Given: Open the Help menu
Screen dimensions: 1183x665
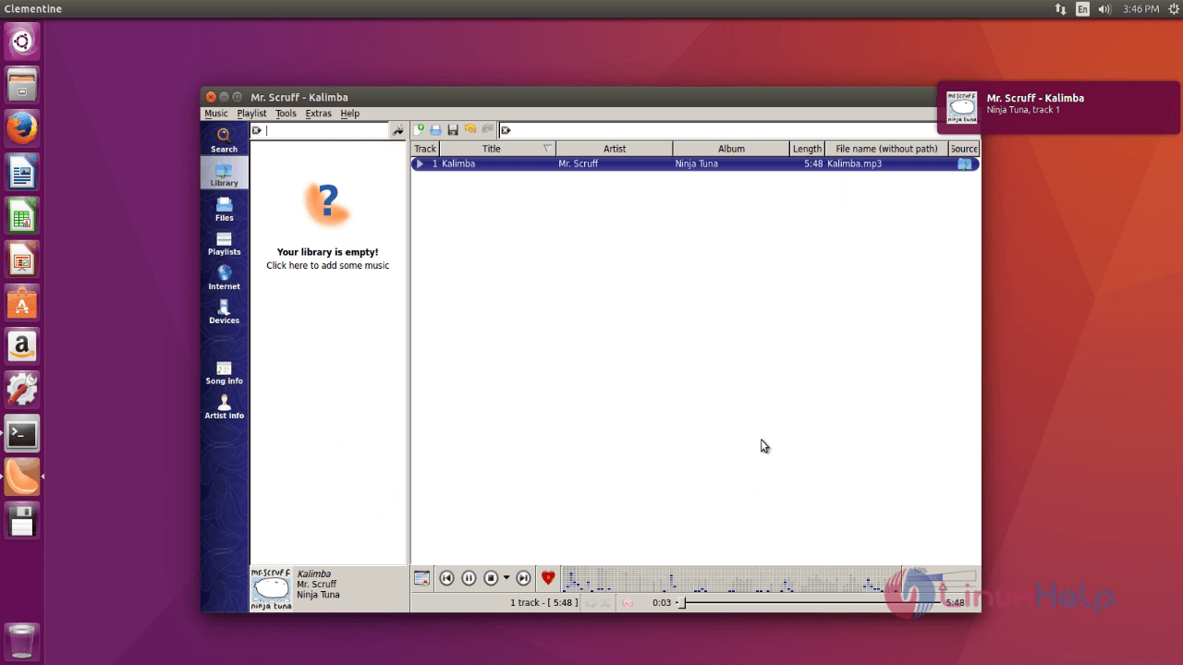Looking at the screenshot, I should [x=349, y=114].
